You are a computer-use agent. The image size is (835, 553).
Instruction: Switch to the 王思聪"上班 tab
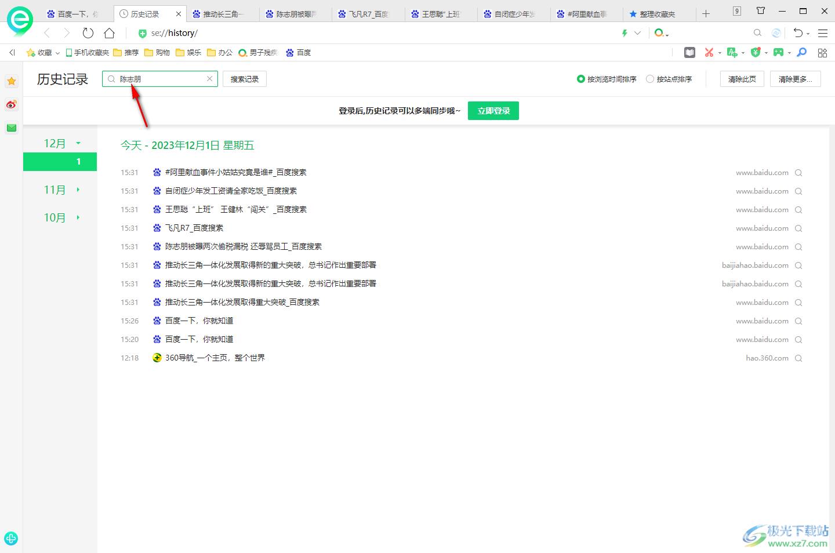[441, 14]
